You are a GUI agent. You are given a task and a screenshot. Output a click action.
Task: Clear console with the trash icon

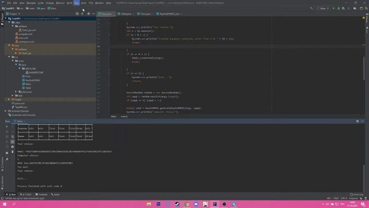pyautogui.click(x=13, y=151)
